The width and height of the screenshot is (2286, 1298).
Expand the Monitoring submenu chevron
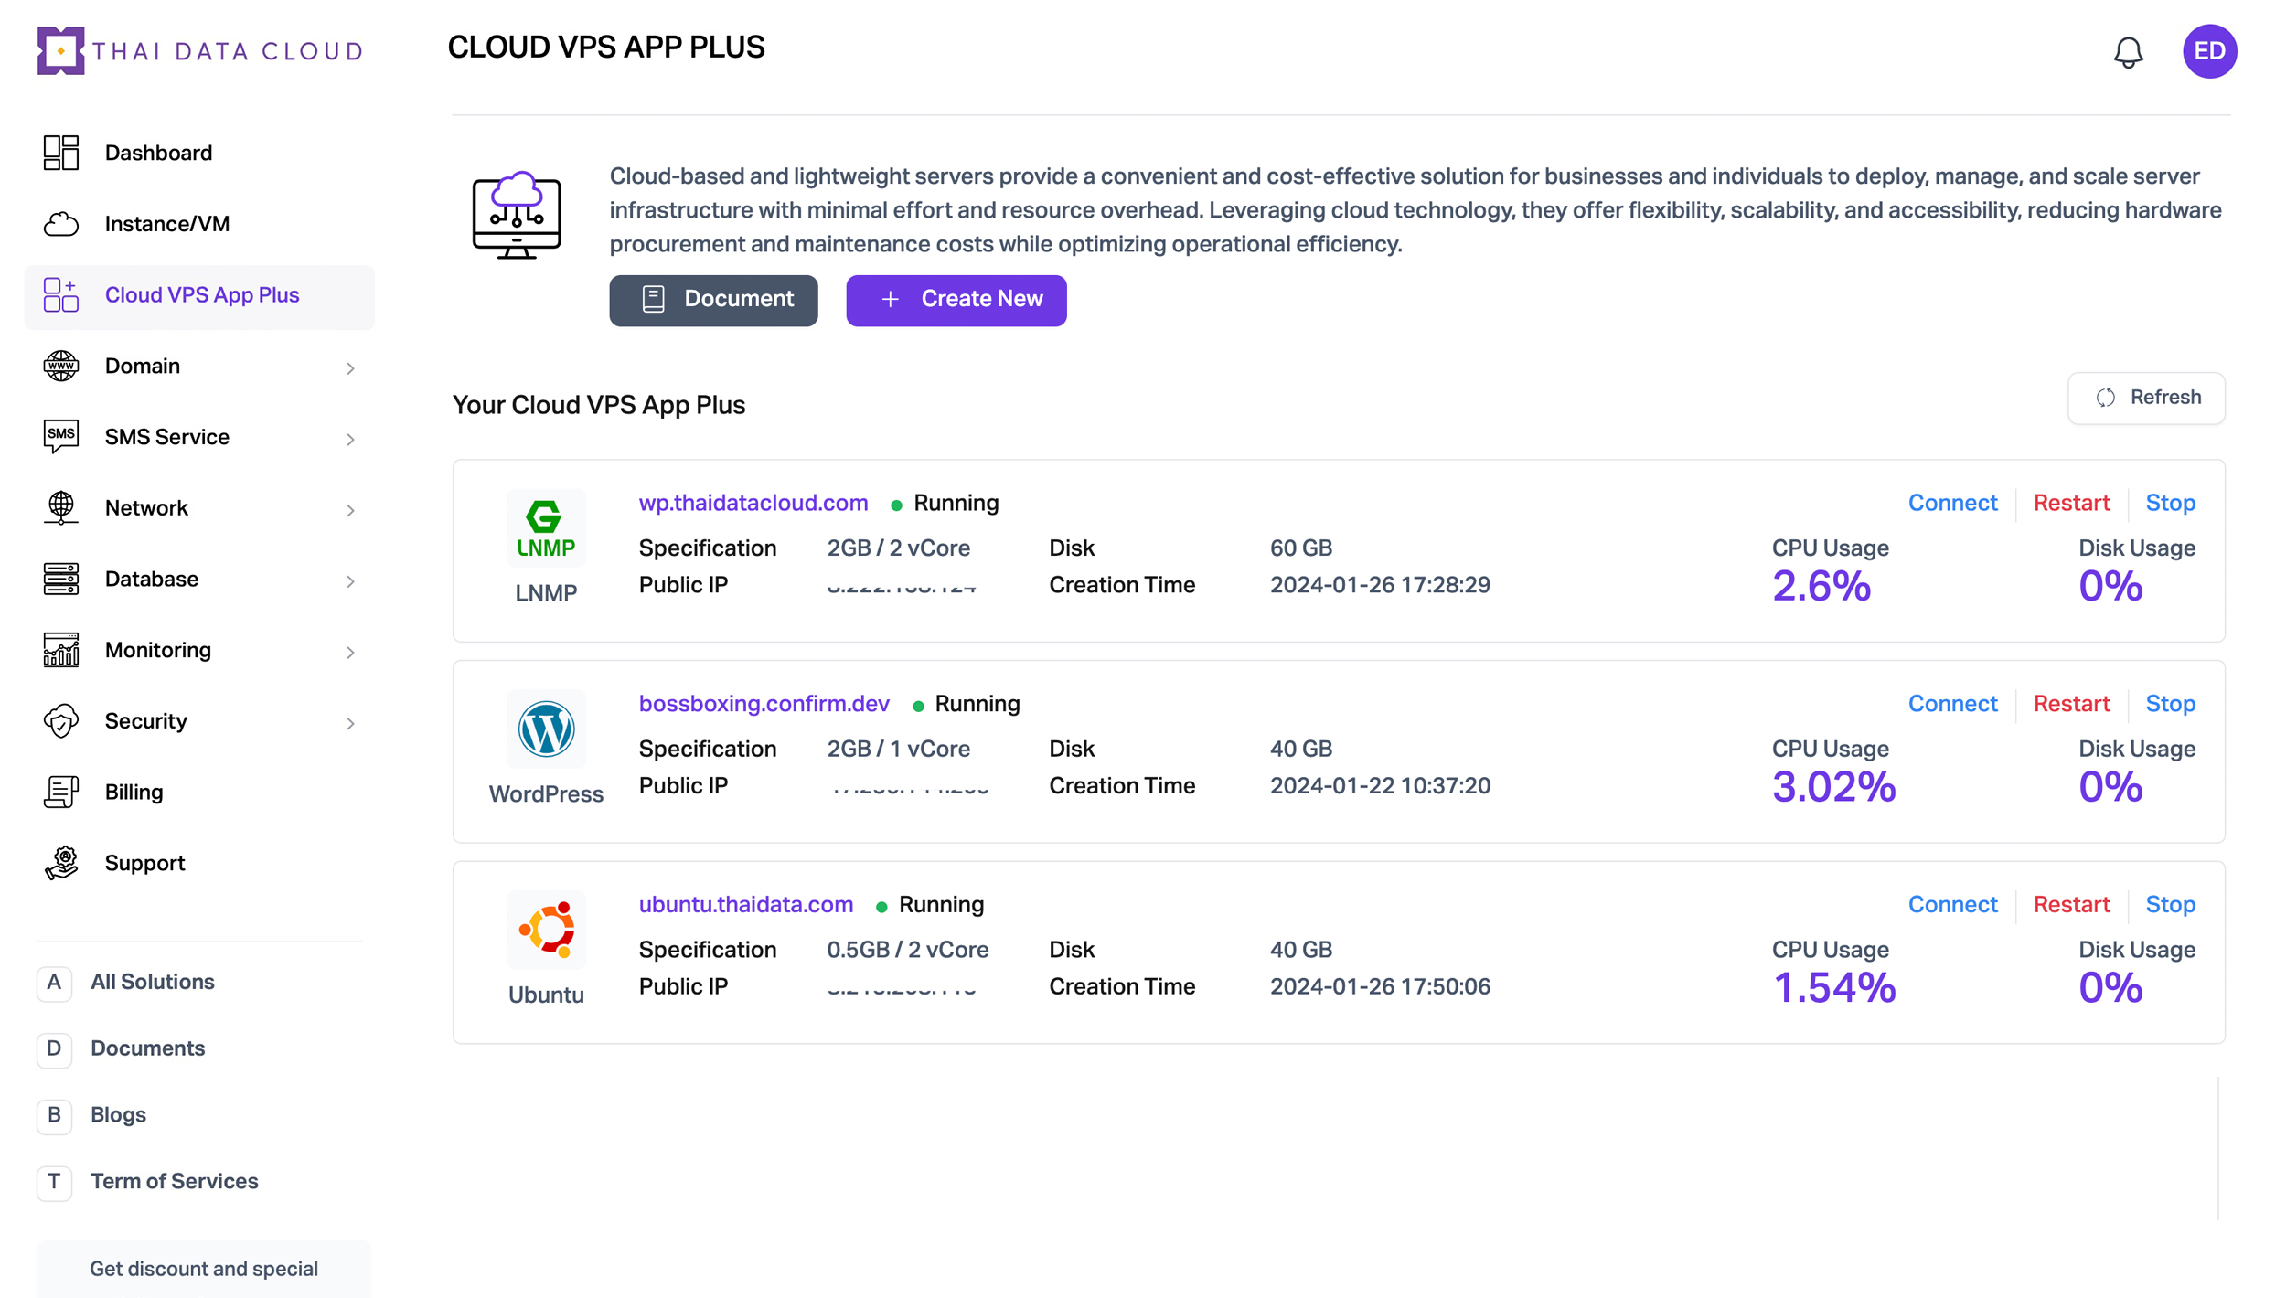coord(350,652)
